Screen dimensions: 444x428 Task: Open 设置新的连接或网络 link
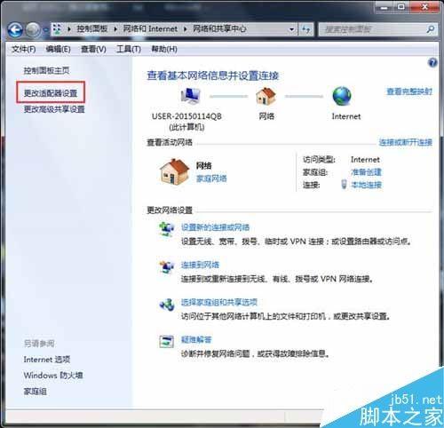tap(215, 227)
